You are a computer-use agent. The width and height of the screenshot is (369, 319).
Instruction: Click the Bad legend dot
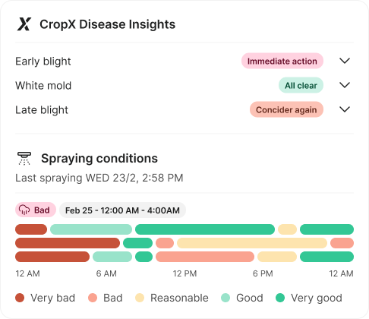(93, 298)
